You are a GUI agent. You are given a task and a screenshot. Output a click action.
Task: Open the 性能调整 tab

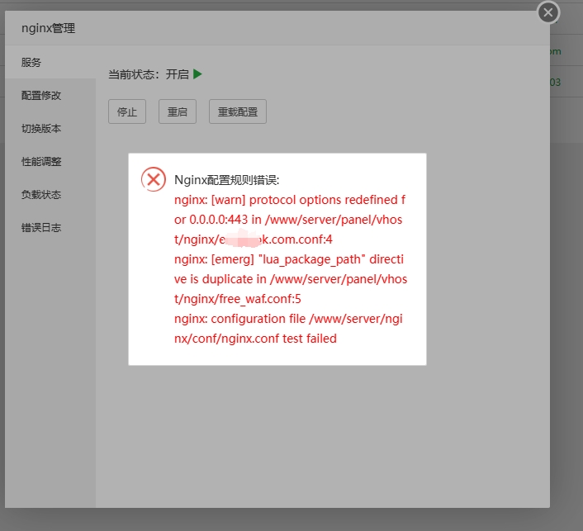click(x=50, y=161)
